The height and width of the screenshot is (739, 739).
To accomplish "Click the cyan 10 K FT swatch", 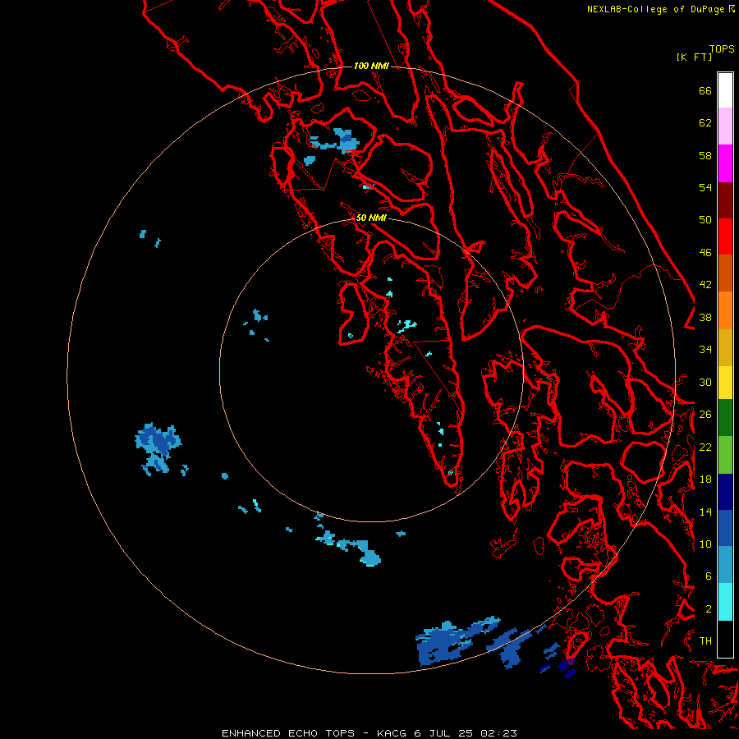I will 725,602.
